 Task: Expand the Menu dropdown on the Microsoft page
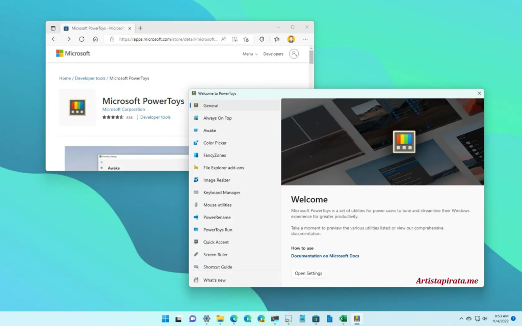(x=249, y=53)
